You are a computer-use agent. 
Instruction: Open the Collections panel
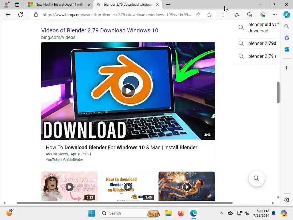(x=250, y=15)
